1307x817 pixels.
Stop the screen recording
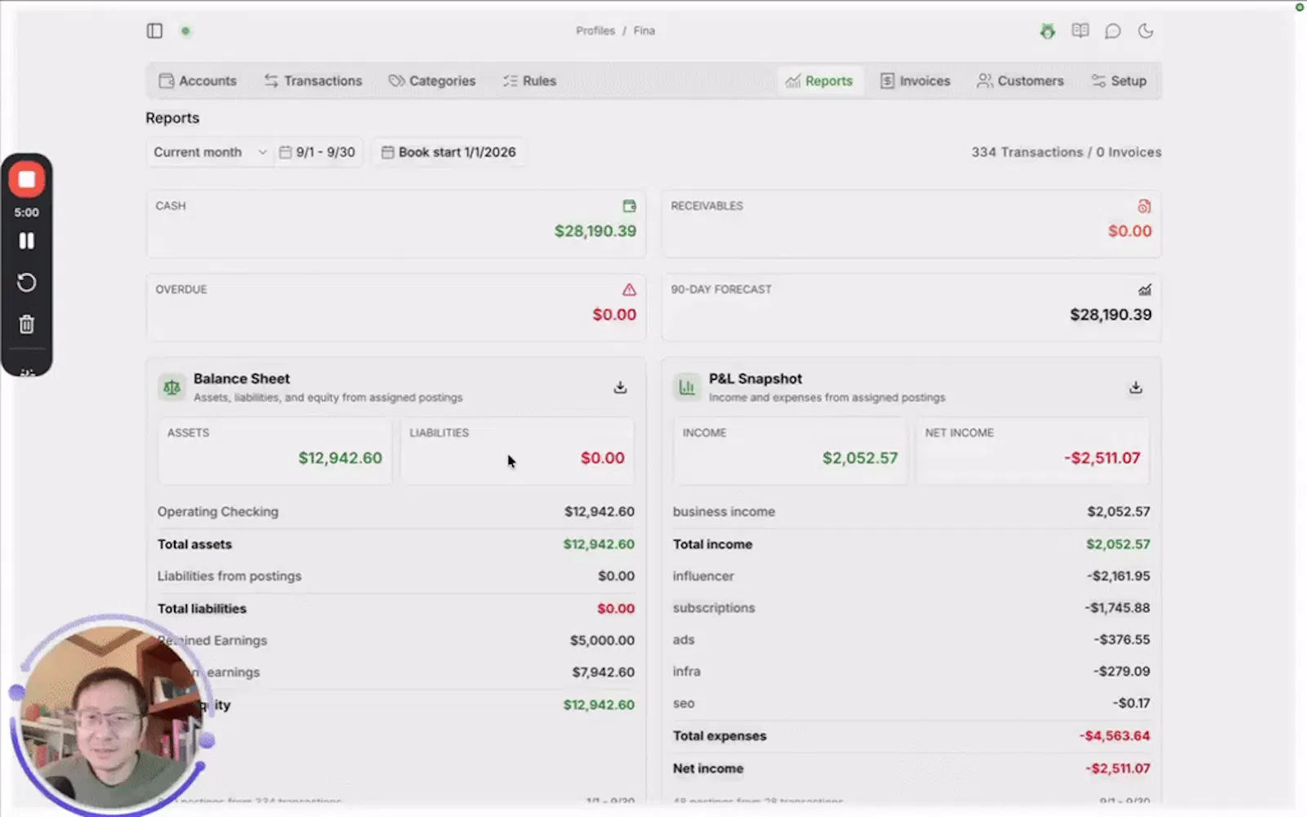[27, 179]
